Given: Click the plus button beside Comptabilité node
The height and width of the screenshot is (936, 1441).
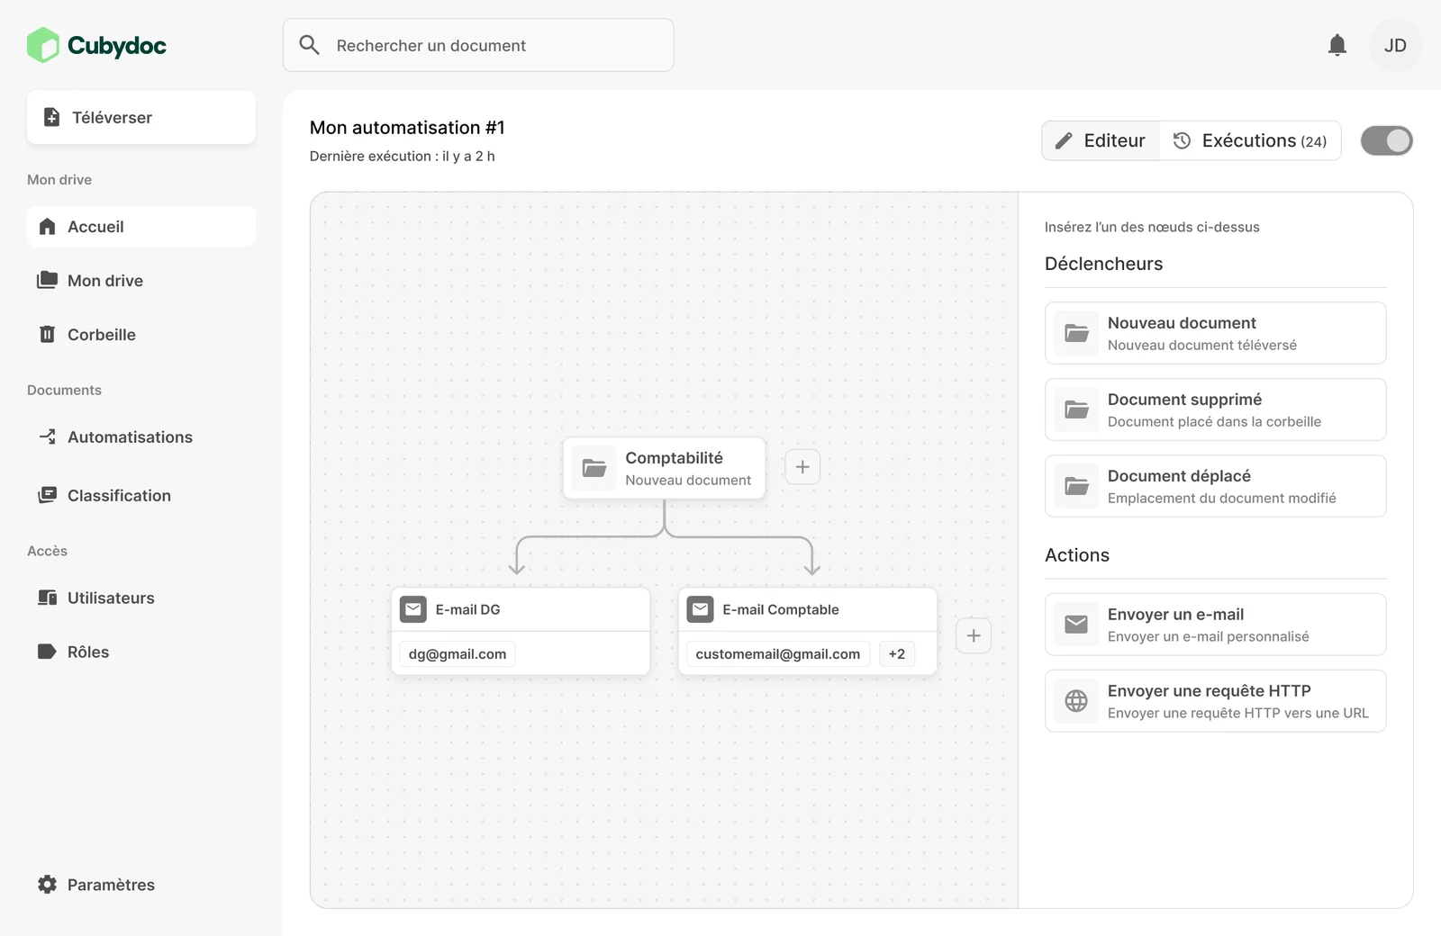Looking at the screenshot, I should tap(802, 467).
